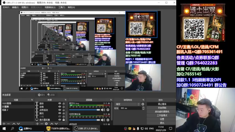Hide the 脱坑 source
235x132 pixels.
(60, 113)
